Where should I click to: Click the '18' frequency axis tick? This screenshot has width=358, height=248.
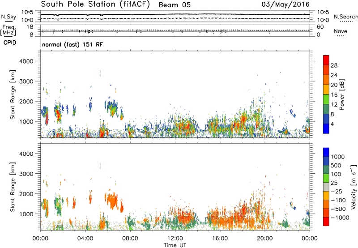coord(30,27)
